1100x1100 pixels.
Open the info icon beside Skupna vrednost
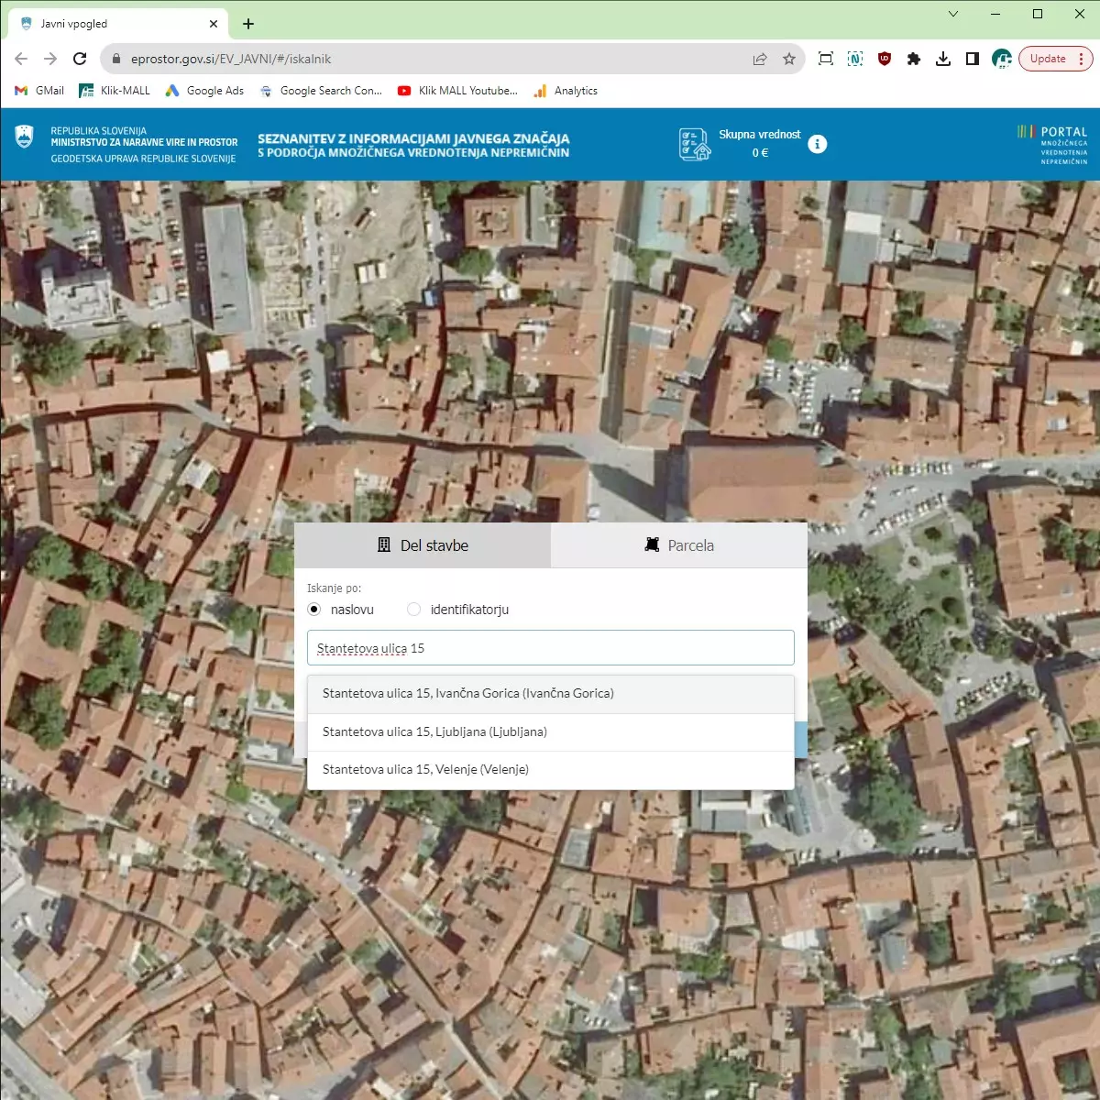[x=817, y=145]
